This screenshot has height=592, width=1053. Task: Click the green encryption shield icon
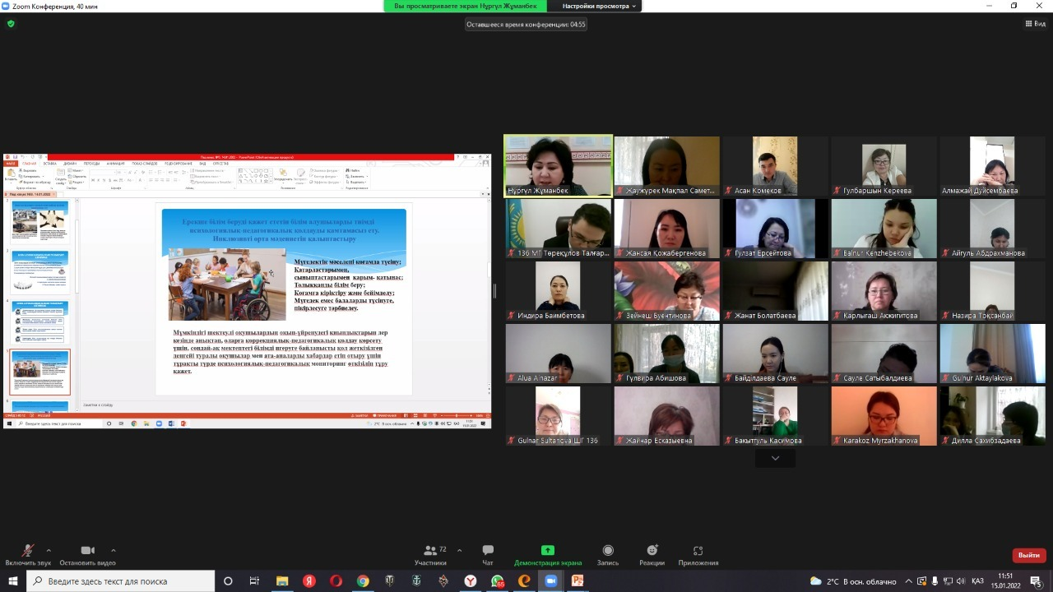[11, 24]
